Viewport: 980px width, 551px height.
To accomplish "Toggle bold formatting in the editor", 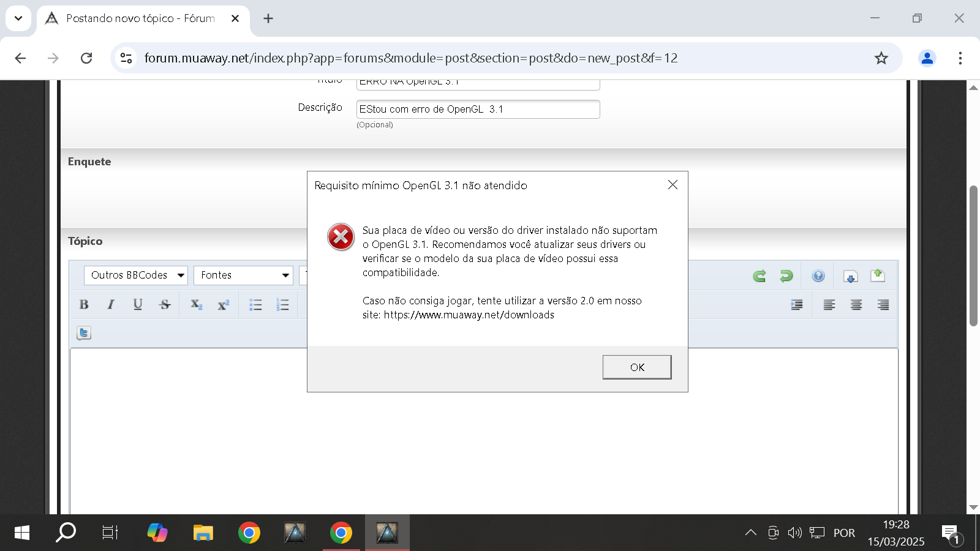I will point(84,305).
